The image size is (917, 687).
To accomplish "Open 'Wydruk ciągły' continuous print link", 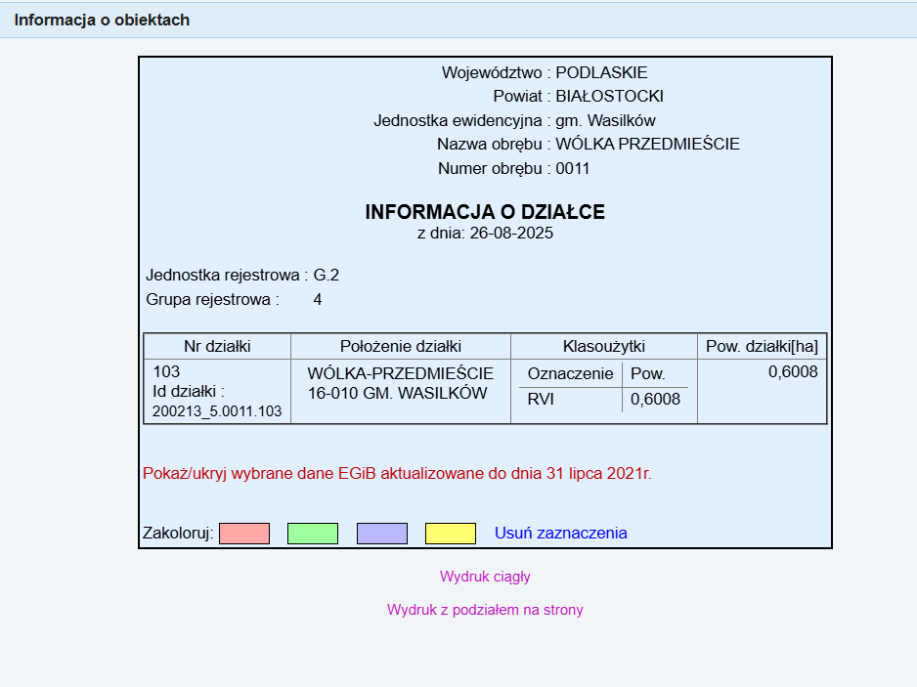I will tap(485, 577).
